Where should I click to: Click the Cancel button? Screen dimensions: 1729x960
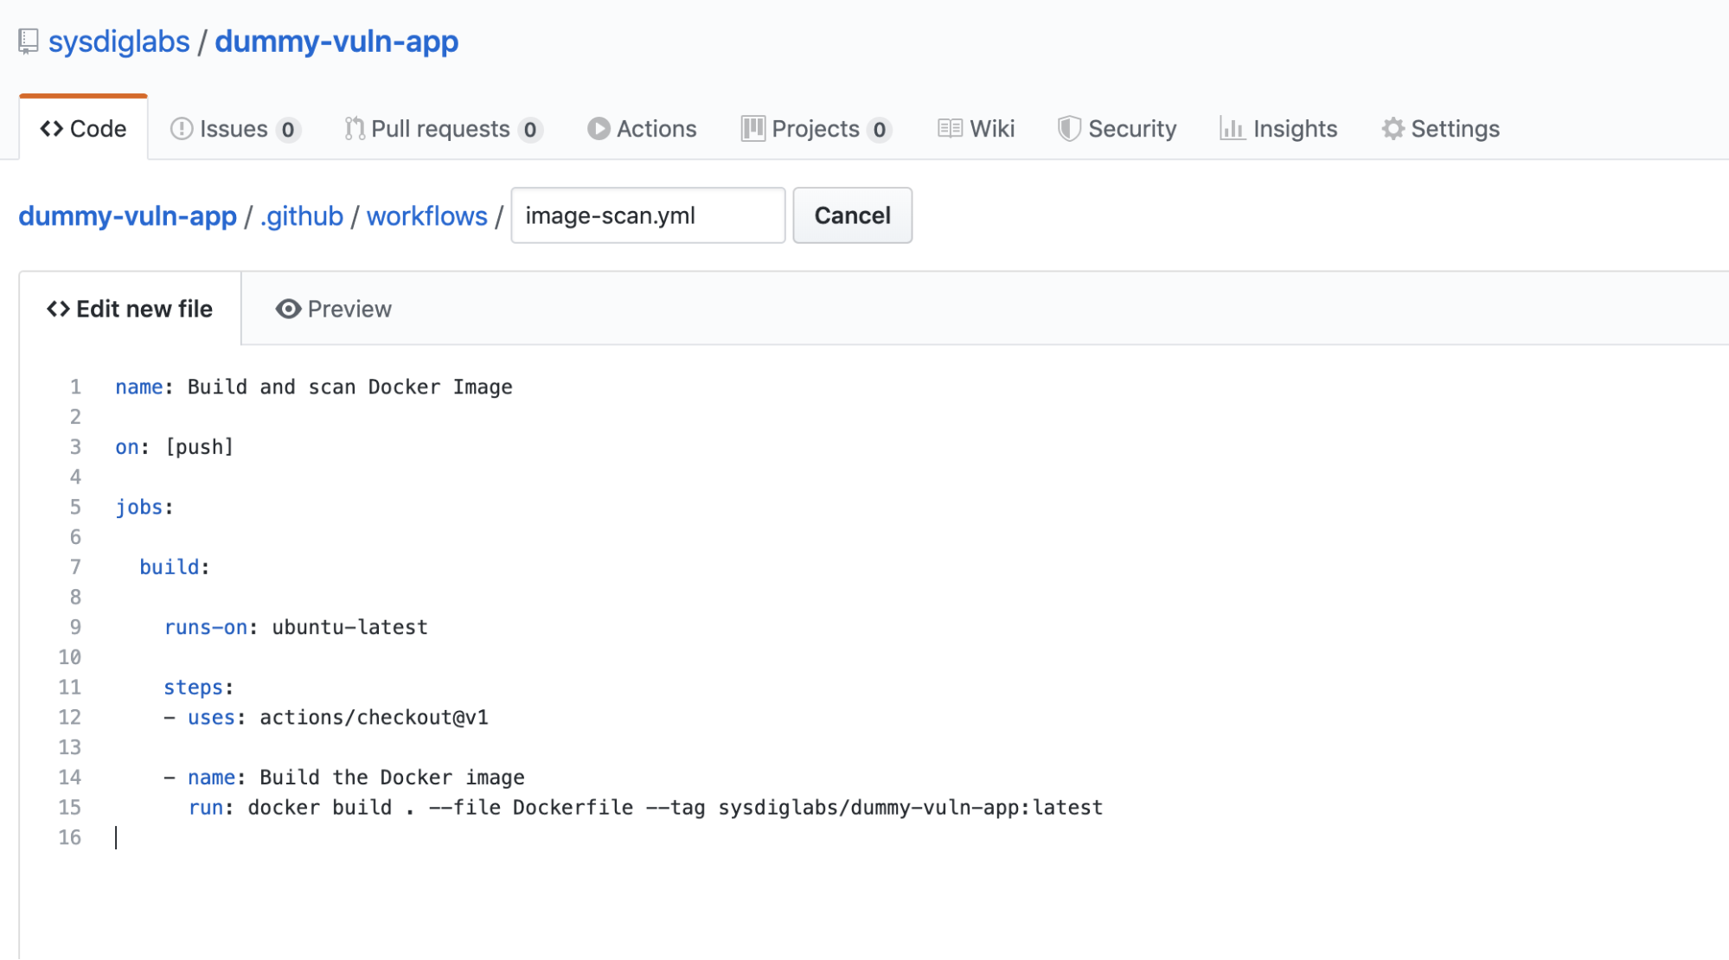pyautogui.click(x=853, y=215)
